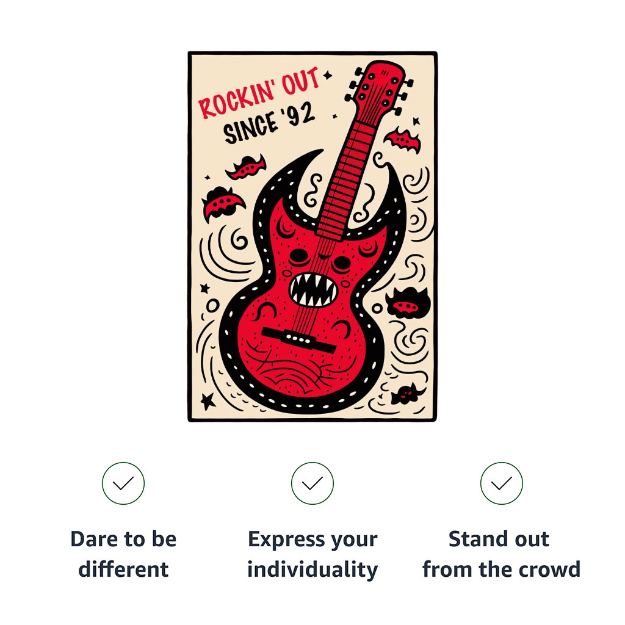This screenshot has height=625, width=625.
Task: Click the small circle doodle left of guitar
Action: (x=212, y=304)
